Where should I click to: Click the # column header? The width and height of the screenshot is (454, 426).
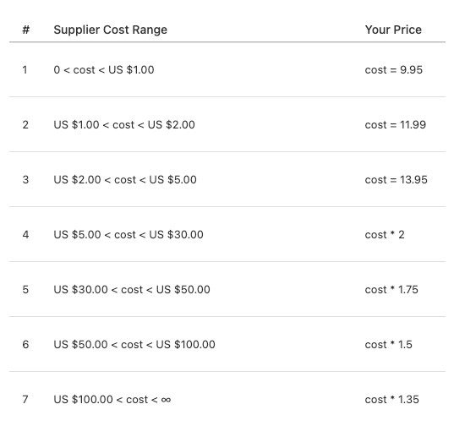[25, 30]
